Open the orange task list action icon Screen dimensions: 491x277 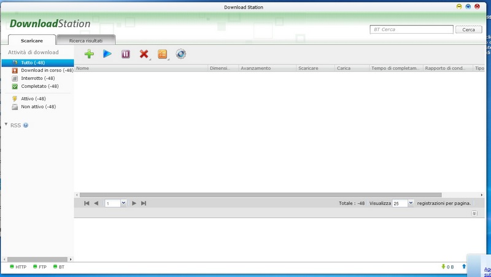coord(162,54)
